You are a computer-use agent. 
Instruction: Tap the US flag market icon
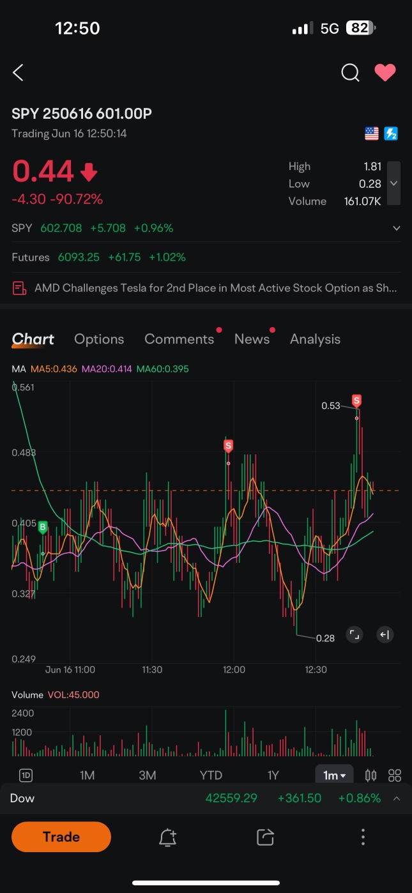pyautogui.click(x=372, y=134)
